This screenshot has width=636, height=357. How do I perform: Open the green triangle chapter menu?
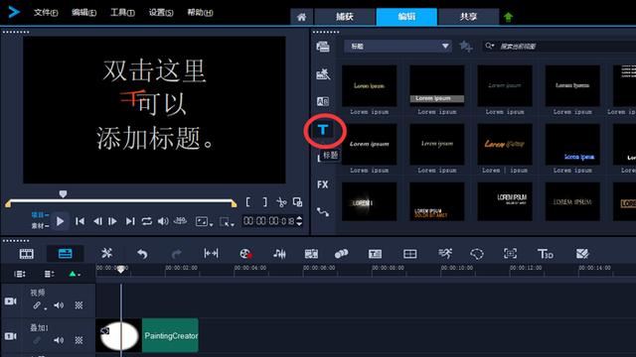point(75,274)
